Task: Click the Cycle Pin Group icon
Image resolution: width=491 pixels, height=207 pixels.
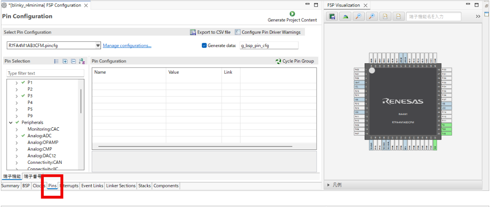Action: [x=278, y=61]
